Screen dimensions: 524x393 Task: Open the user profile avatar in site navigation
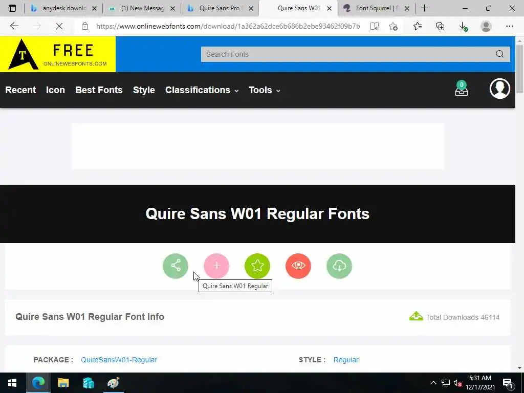tap(499, 89)
